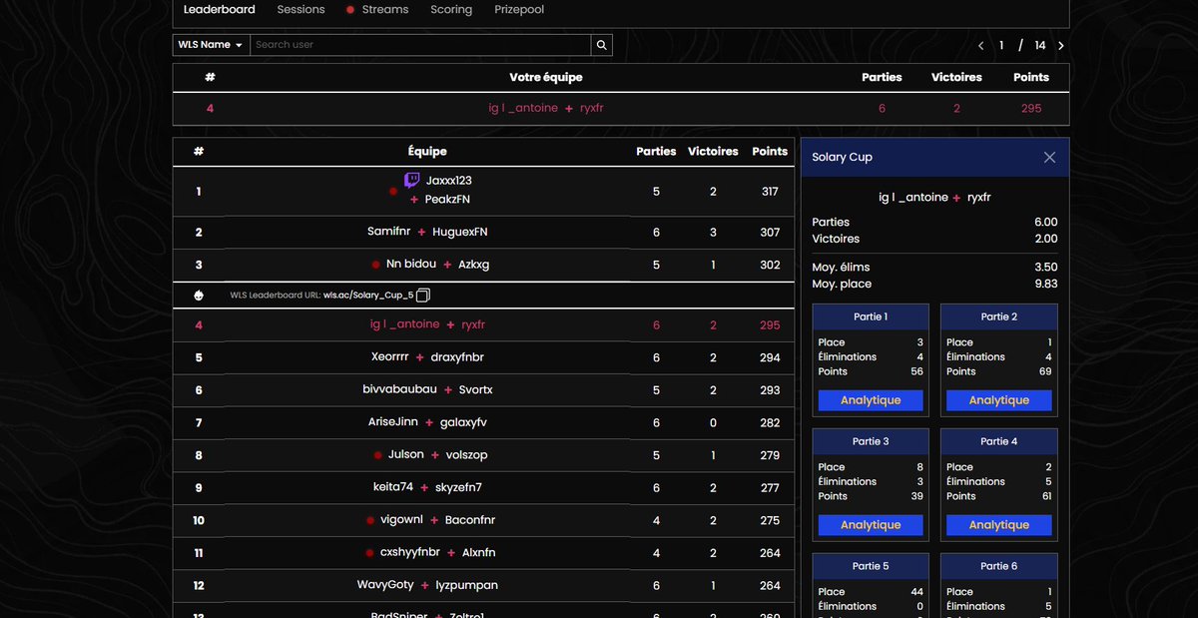
Task: Click Analytique button for Partie 2
Action: coord(999,400)
